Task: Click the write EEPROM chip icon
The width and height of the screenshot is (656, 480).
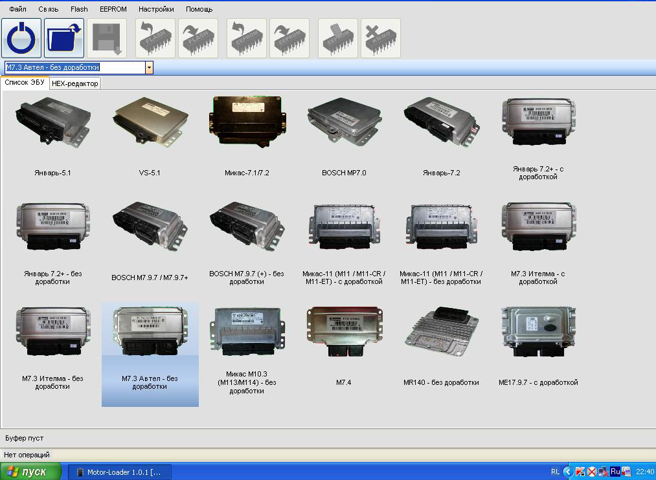Action: (289, 38)
